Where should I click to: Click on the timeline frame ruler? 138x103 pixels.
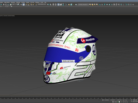(69, 98)
